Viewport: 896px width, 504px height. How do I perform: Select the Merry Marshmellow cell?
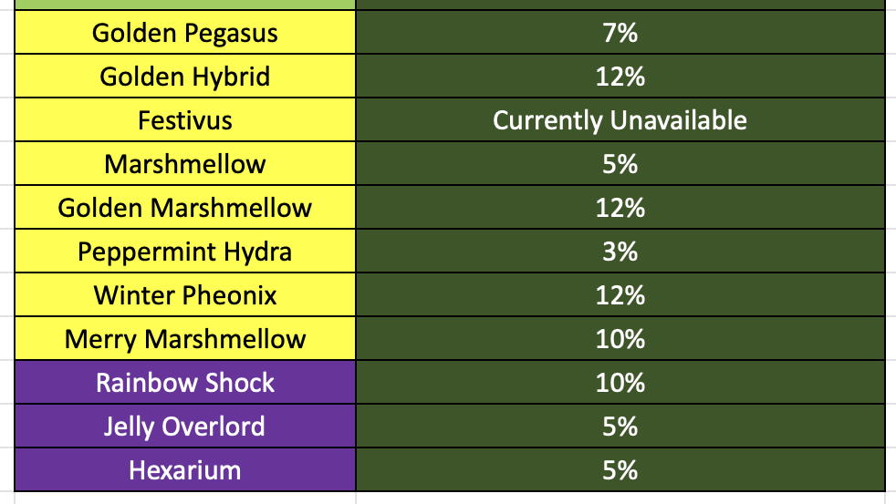point(185,339)
